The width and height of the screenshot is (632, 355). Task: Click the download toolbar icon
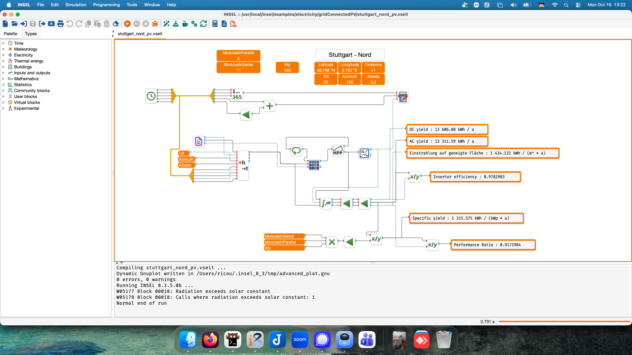tap(176, 24)
